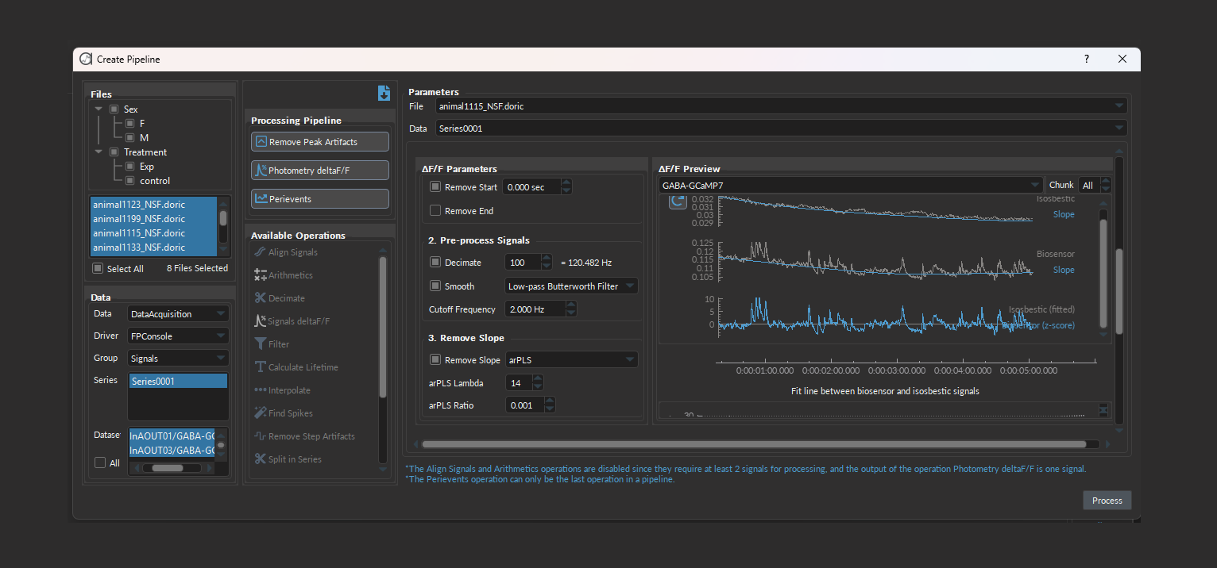
Task: Open the Perievents pipeline step
Action: click(319, 199)
